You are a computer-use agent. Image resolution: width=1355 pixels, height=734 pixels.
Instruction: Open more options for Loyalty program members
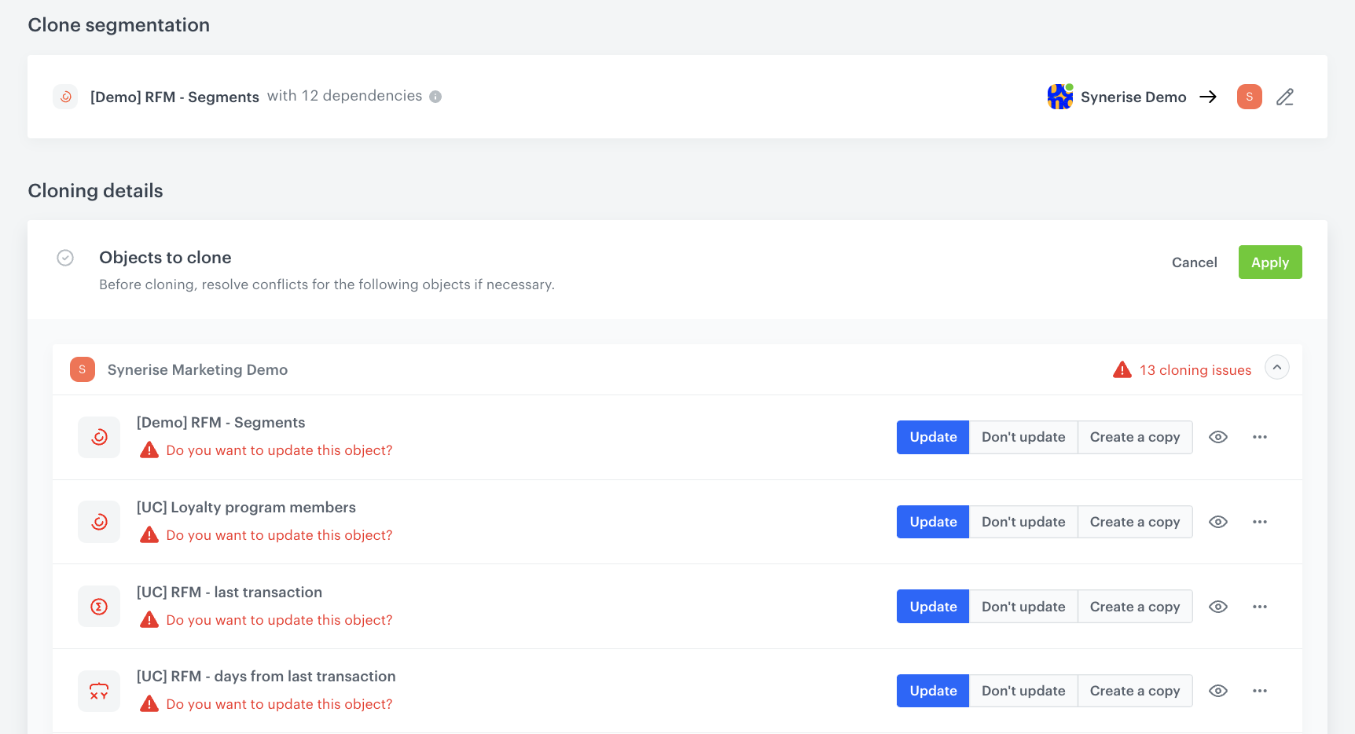click(1259, 522)
